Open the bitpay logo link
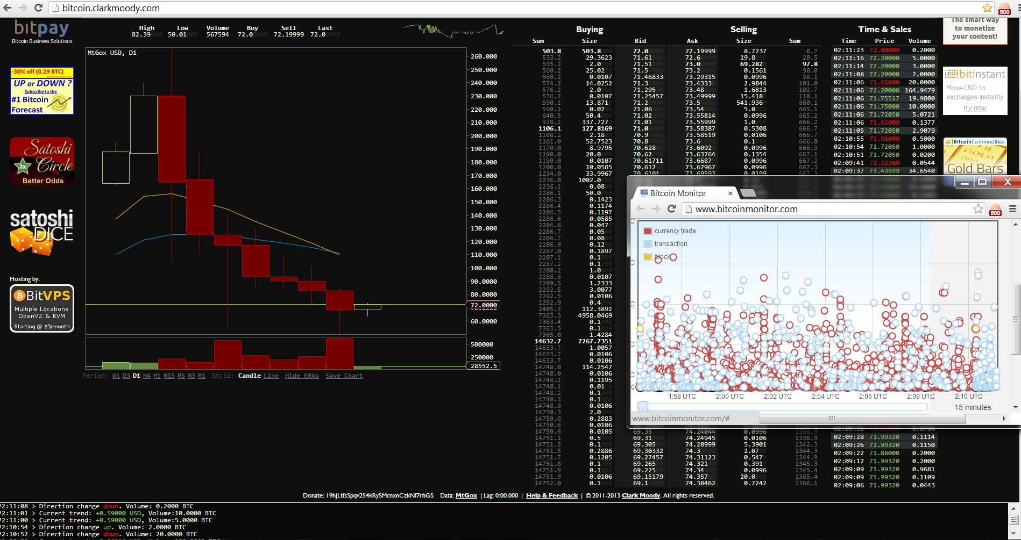 click(x=42, y=32)
